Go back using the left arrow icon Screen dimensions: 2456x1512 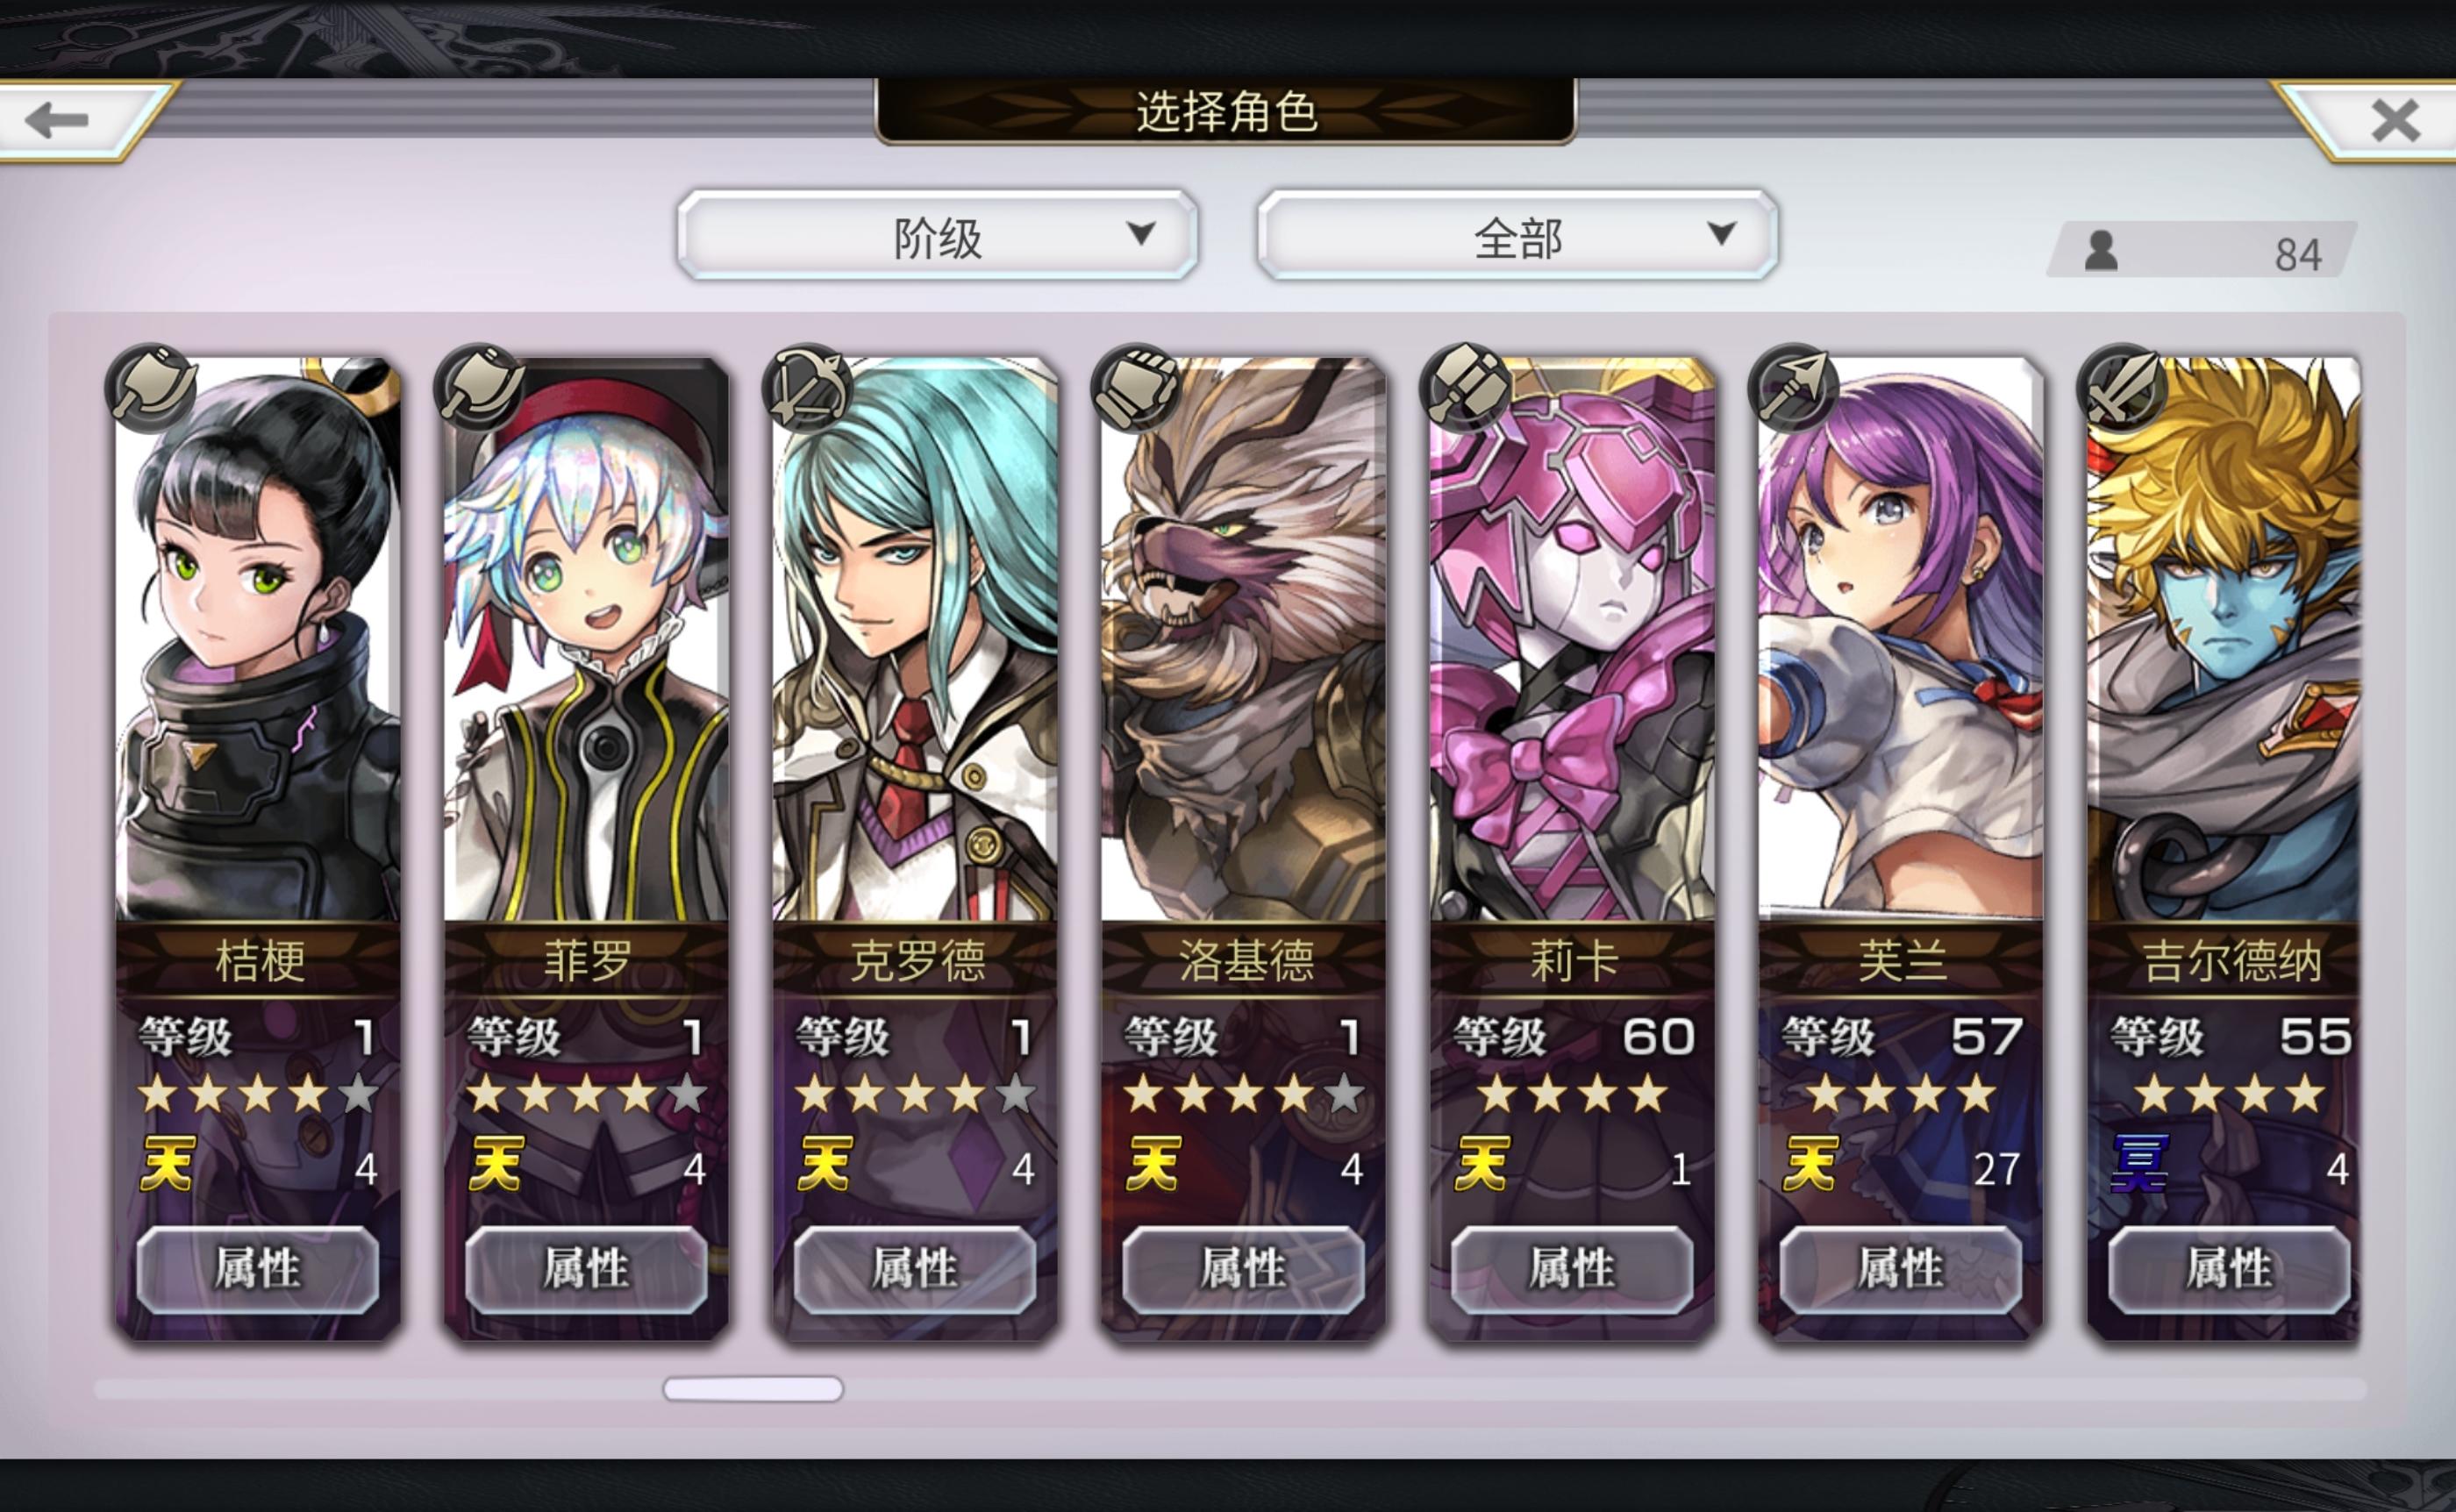(57, 121)
